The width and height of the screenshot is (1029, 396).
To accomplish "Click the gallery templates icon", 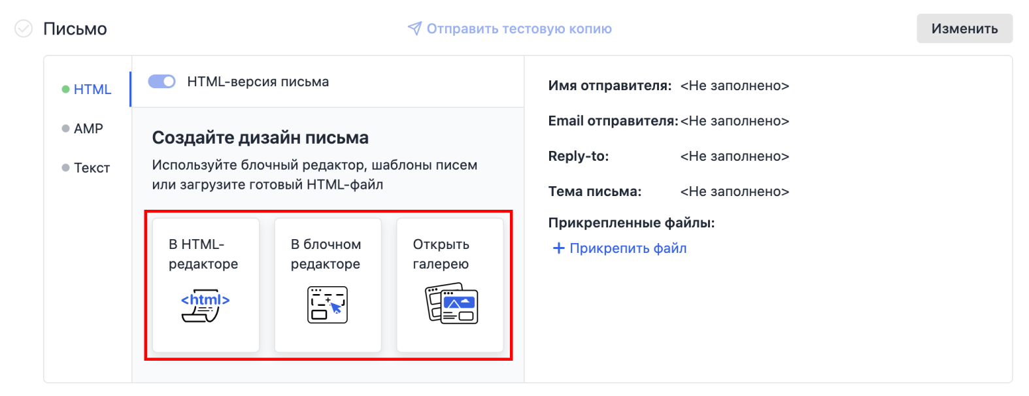I will (451, 303).
